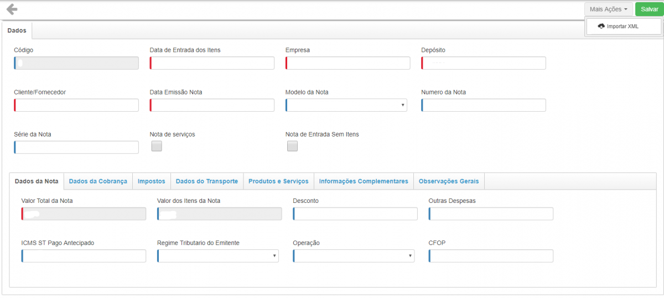Click the Cliente/Fornecedor input field

(x=76, y=105)
